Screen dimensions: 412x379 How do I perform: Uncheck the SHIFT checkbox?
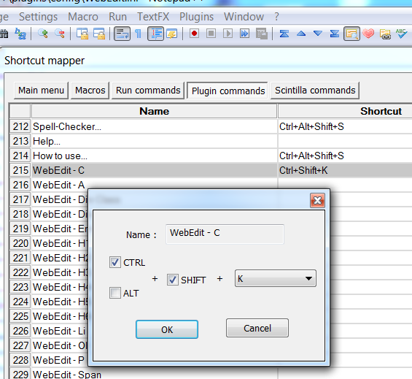point(173,280)
